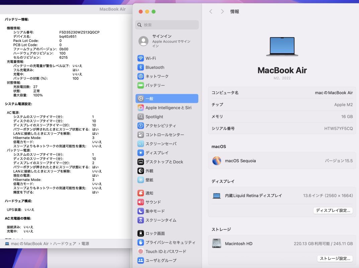This screenshot has height=268, width=359.
Task: Click 電源 in System Information path bar
Action: point(85,244)
